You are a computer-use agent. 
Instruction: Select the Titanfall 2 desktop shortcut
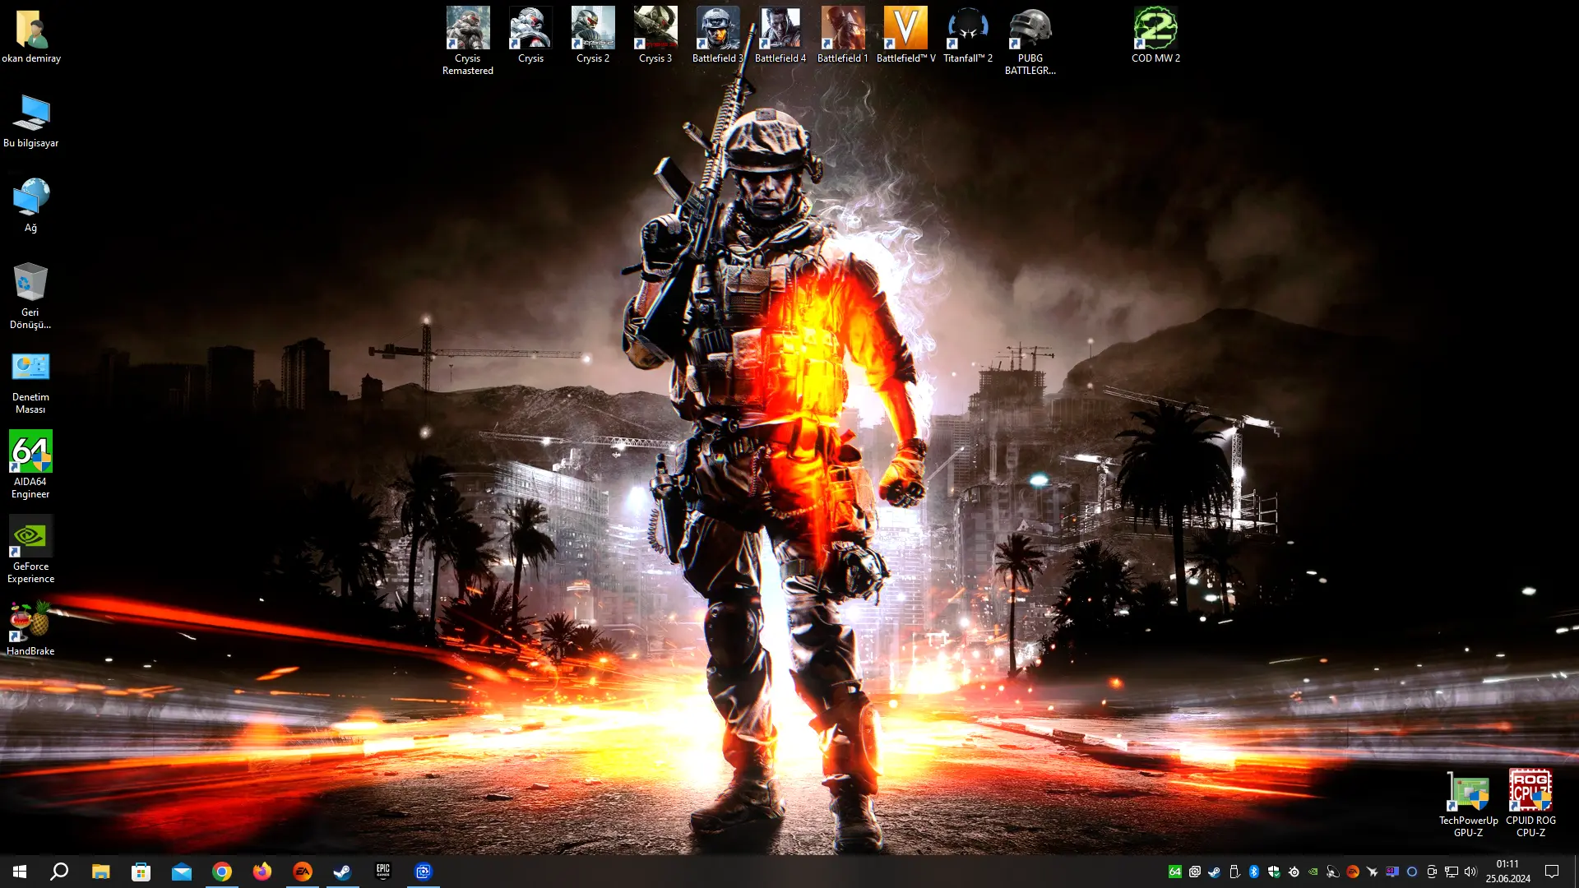coord(968,35)
